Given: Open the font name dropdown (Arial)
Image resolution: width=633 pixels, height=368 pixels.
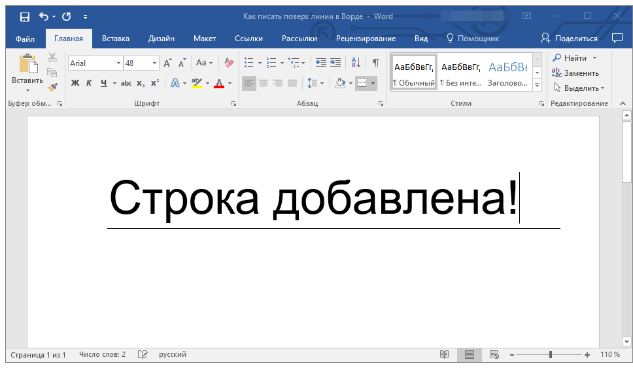Looking at the screenshot, I should click(x=118, y=63).
